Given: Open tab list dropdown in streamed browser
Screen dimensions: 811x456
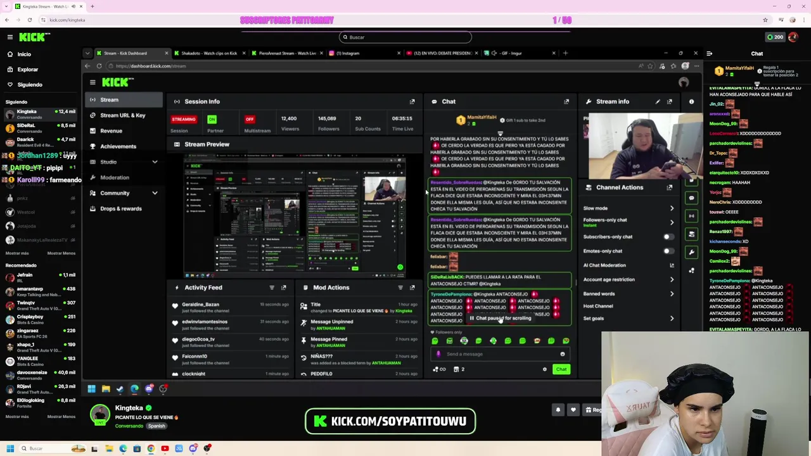Looking at the screenshot, I should [87, 53].
